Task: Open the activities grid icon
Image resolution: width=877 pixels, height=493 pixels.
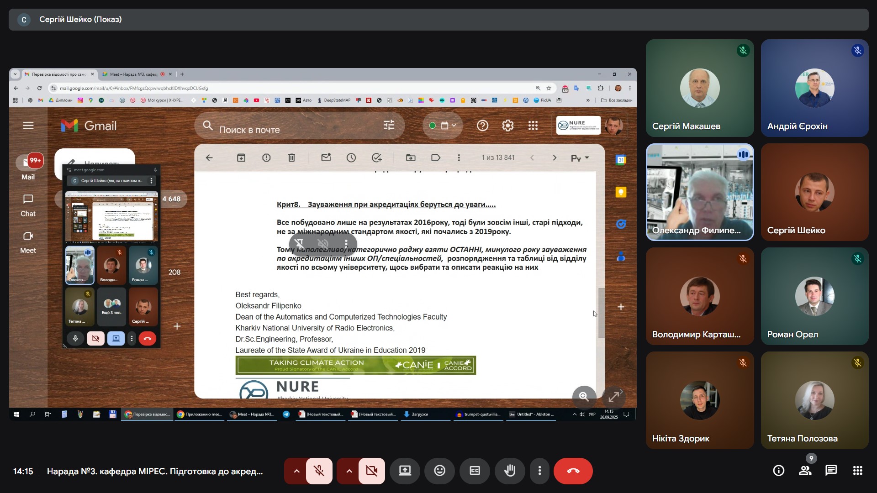Action: 857,471
